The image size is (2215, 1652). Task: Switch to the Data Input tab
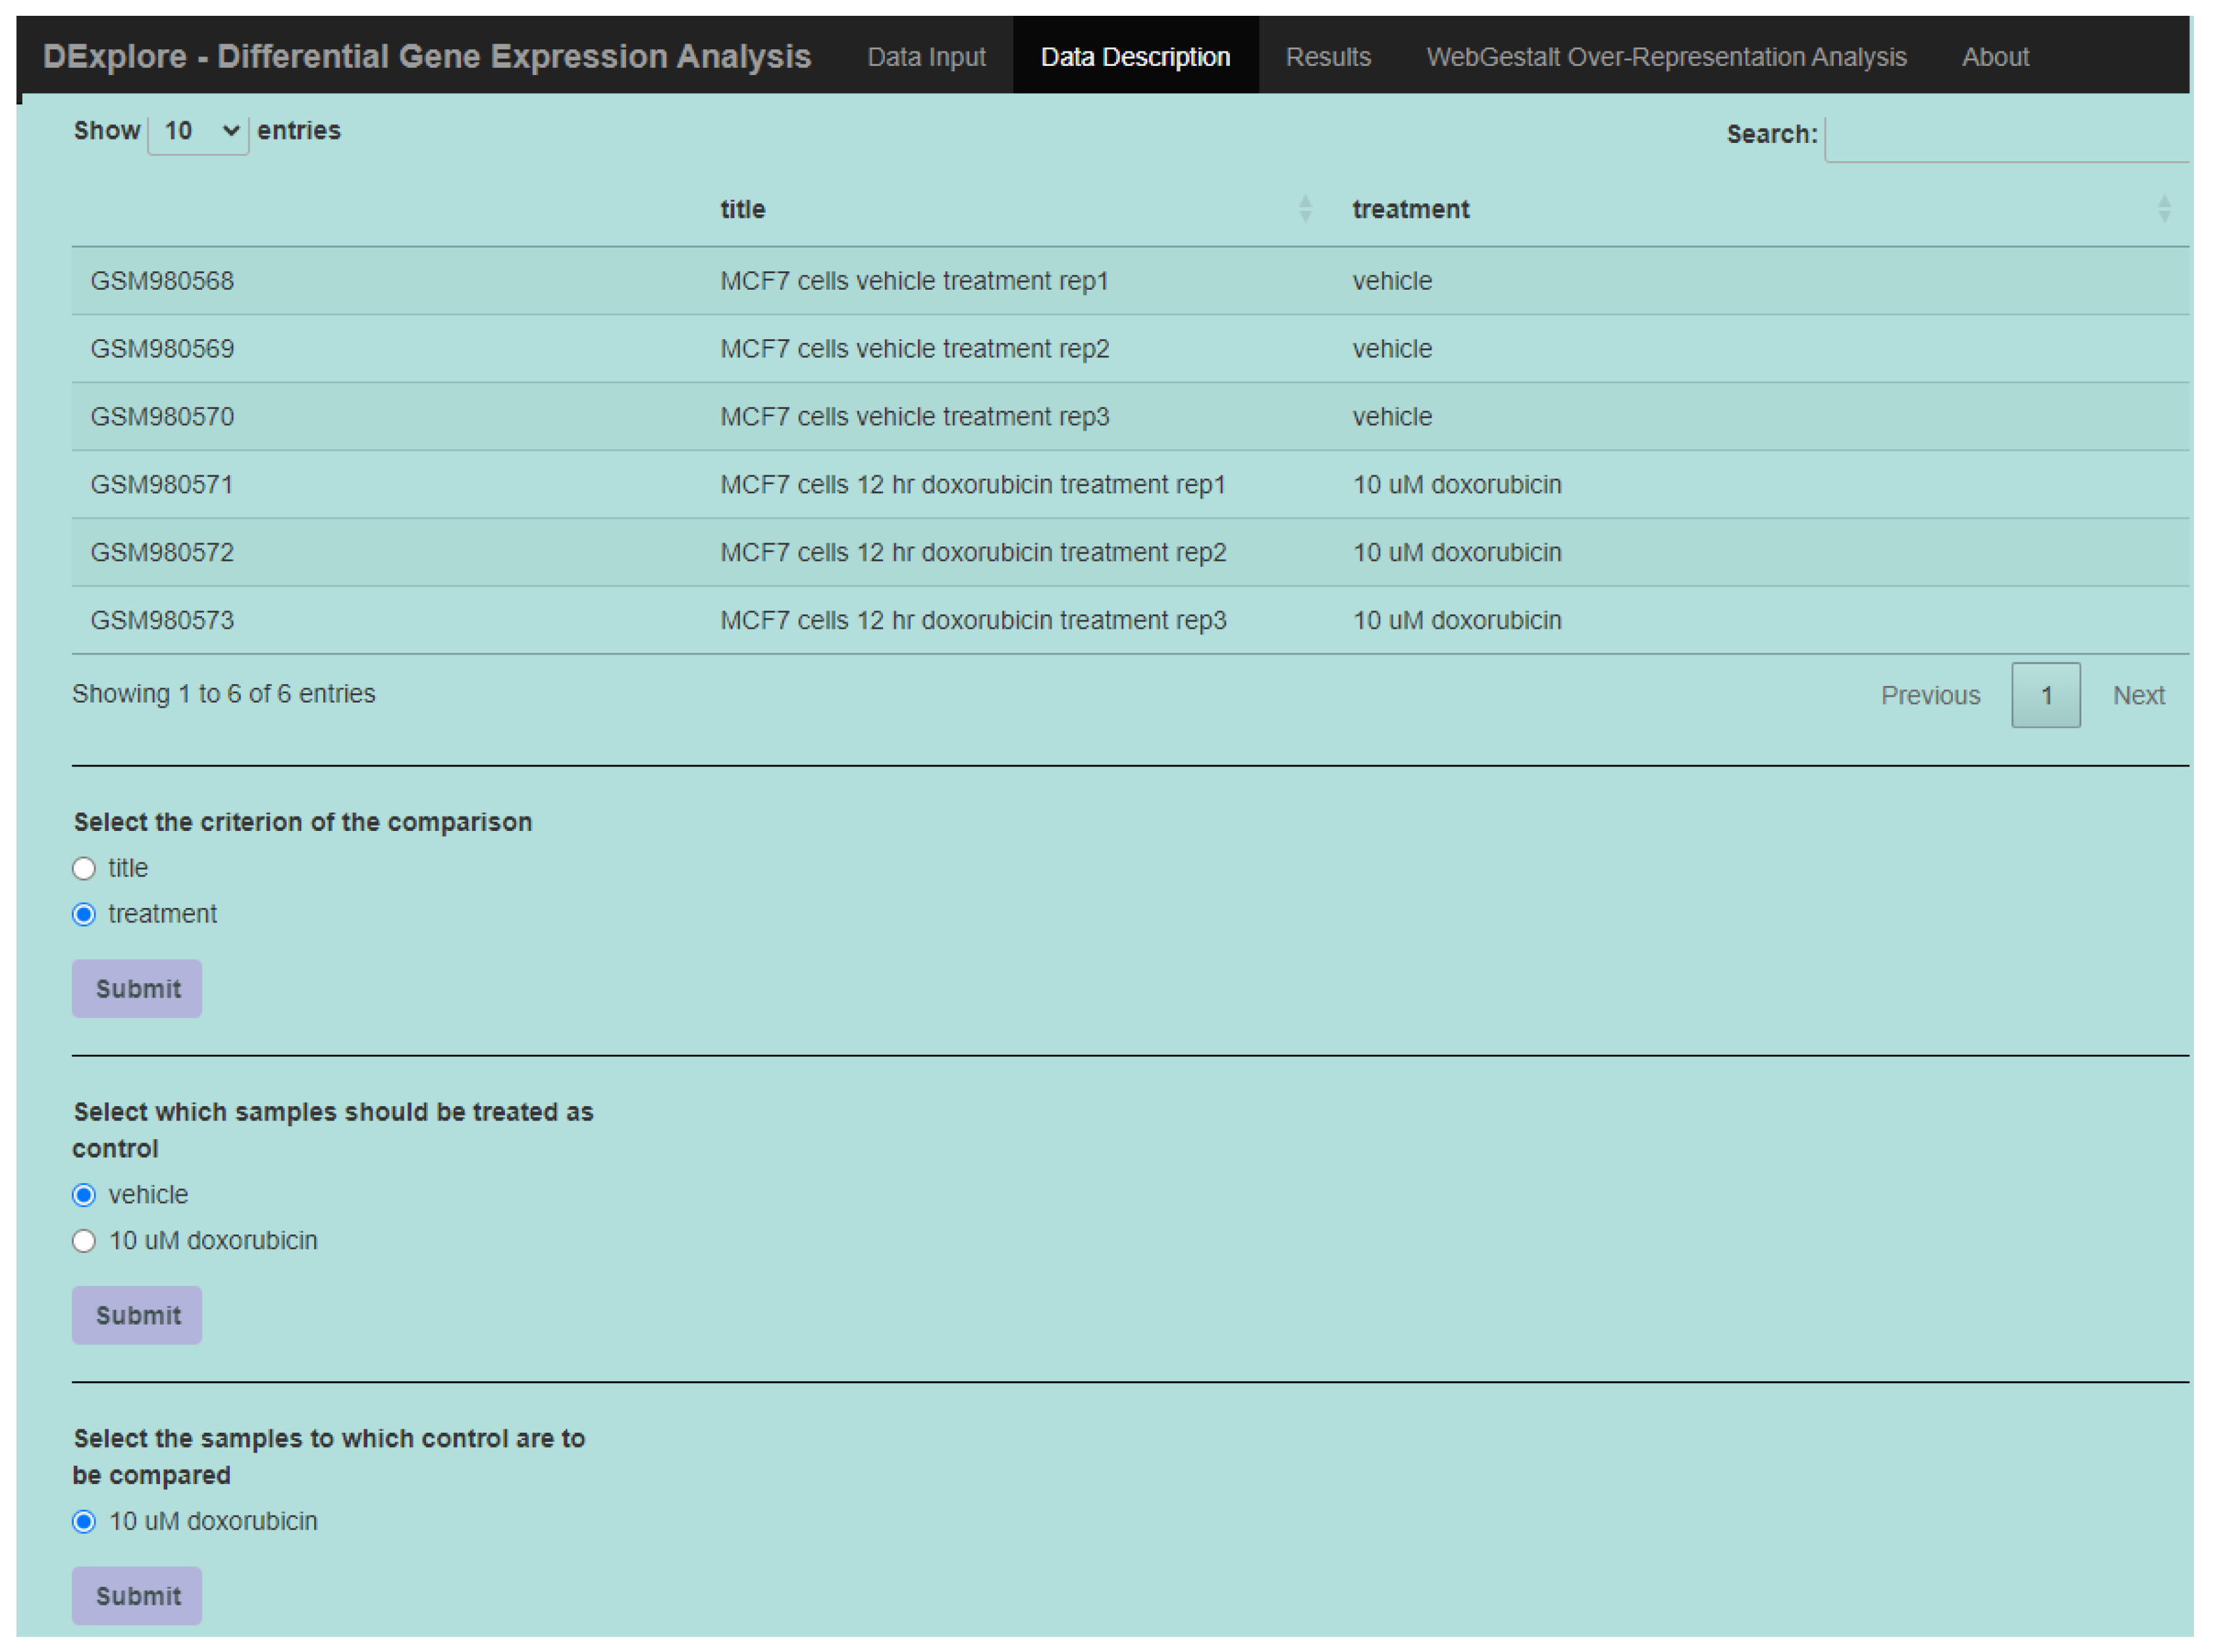(x=926, y=57)
